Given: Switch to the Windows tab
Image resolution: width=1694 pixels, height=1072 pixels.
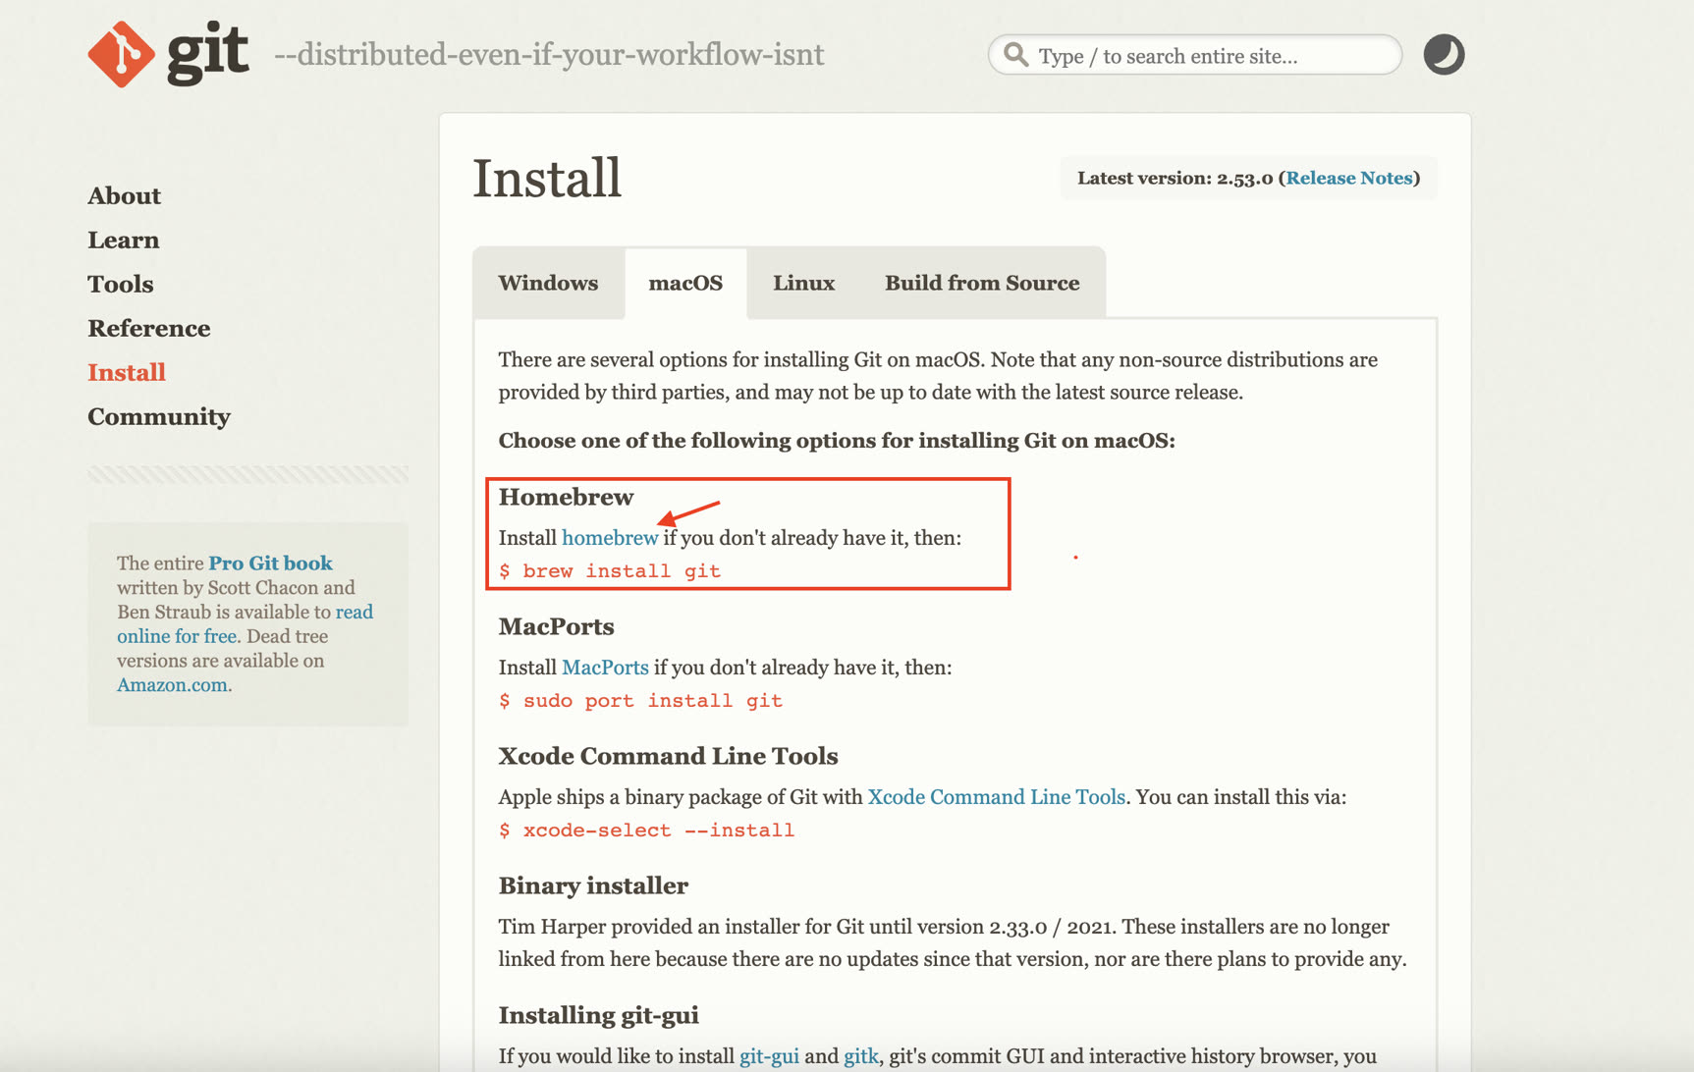Looking at the screenshot, I should pos(548,283).
